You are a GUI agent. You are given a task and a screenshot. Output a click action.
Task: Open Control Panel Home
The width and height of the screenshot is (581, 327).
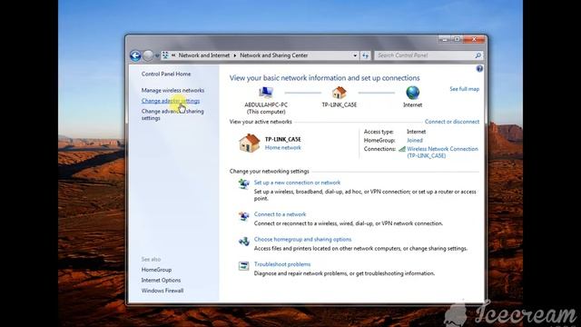point(166,74)
